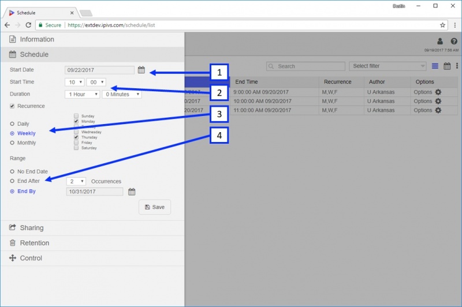Image resolution: width=462 pixels, height=307 pixels.
Task: Switch to list view icon
Action: (x=435, y=66)
